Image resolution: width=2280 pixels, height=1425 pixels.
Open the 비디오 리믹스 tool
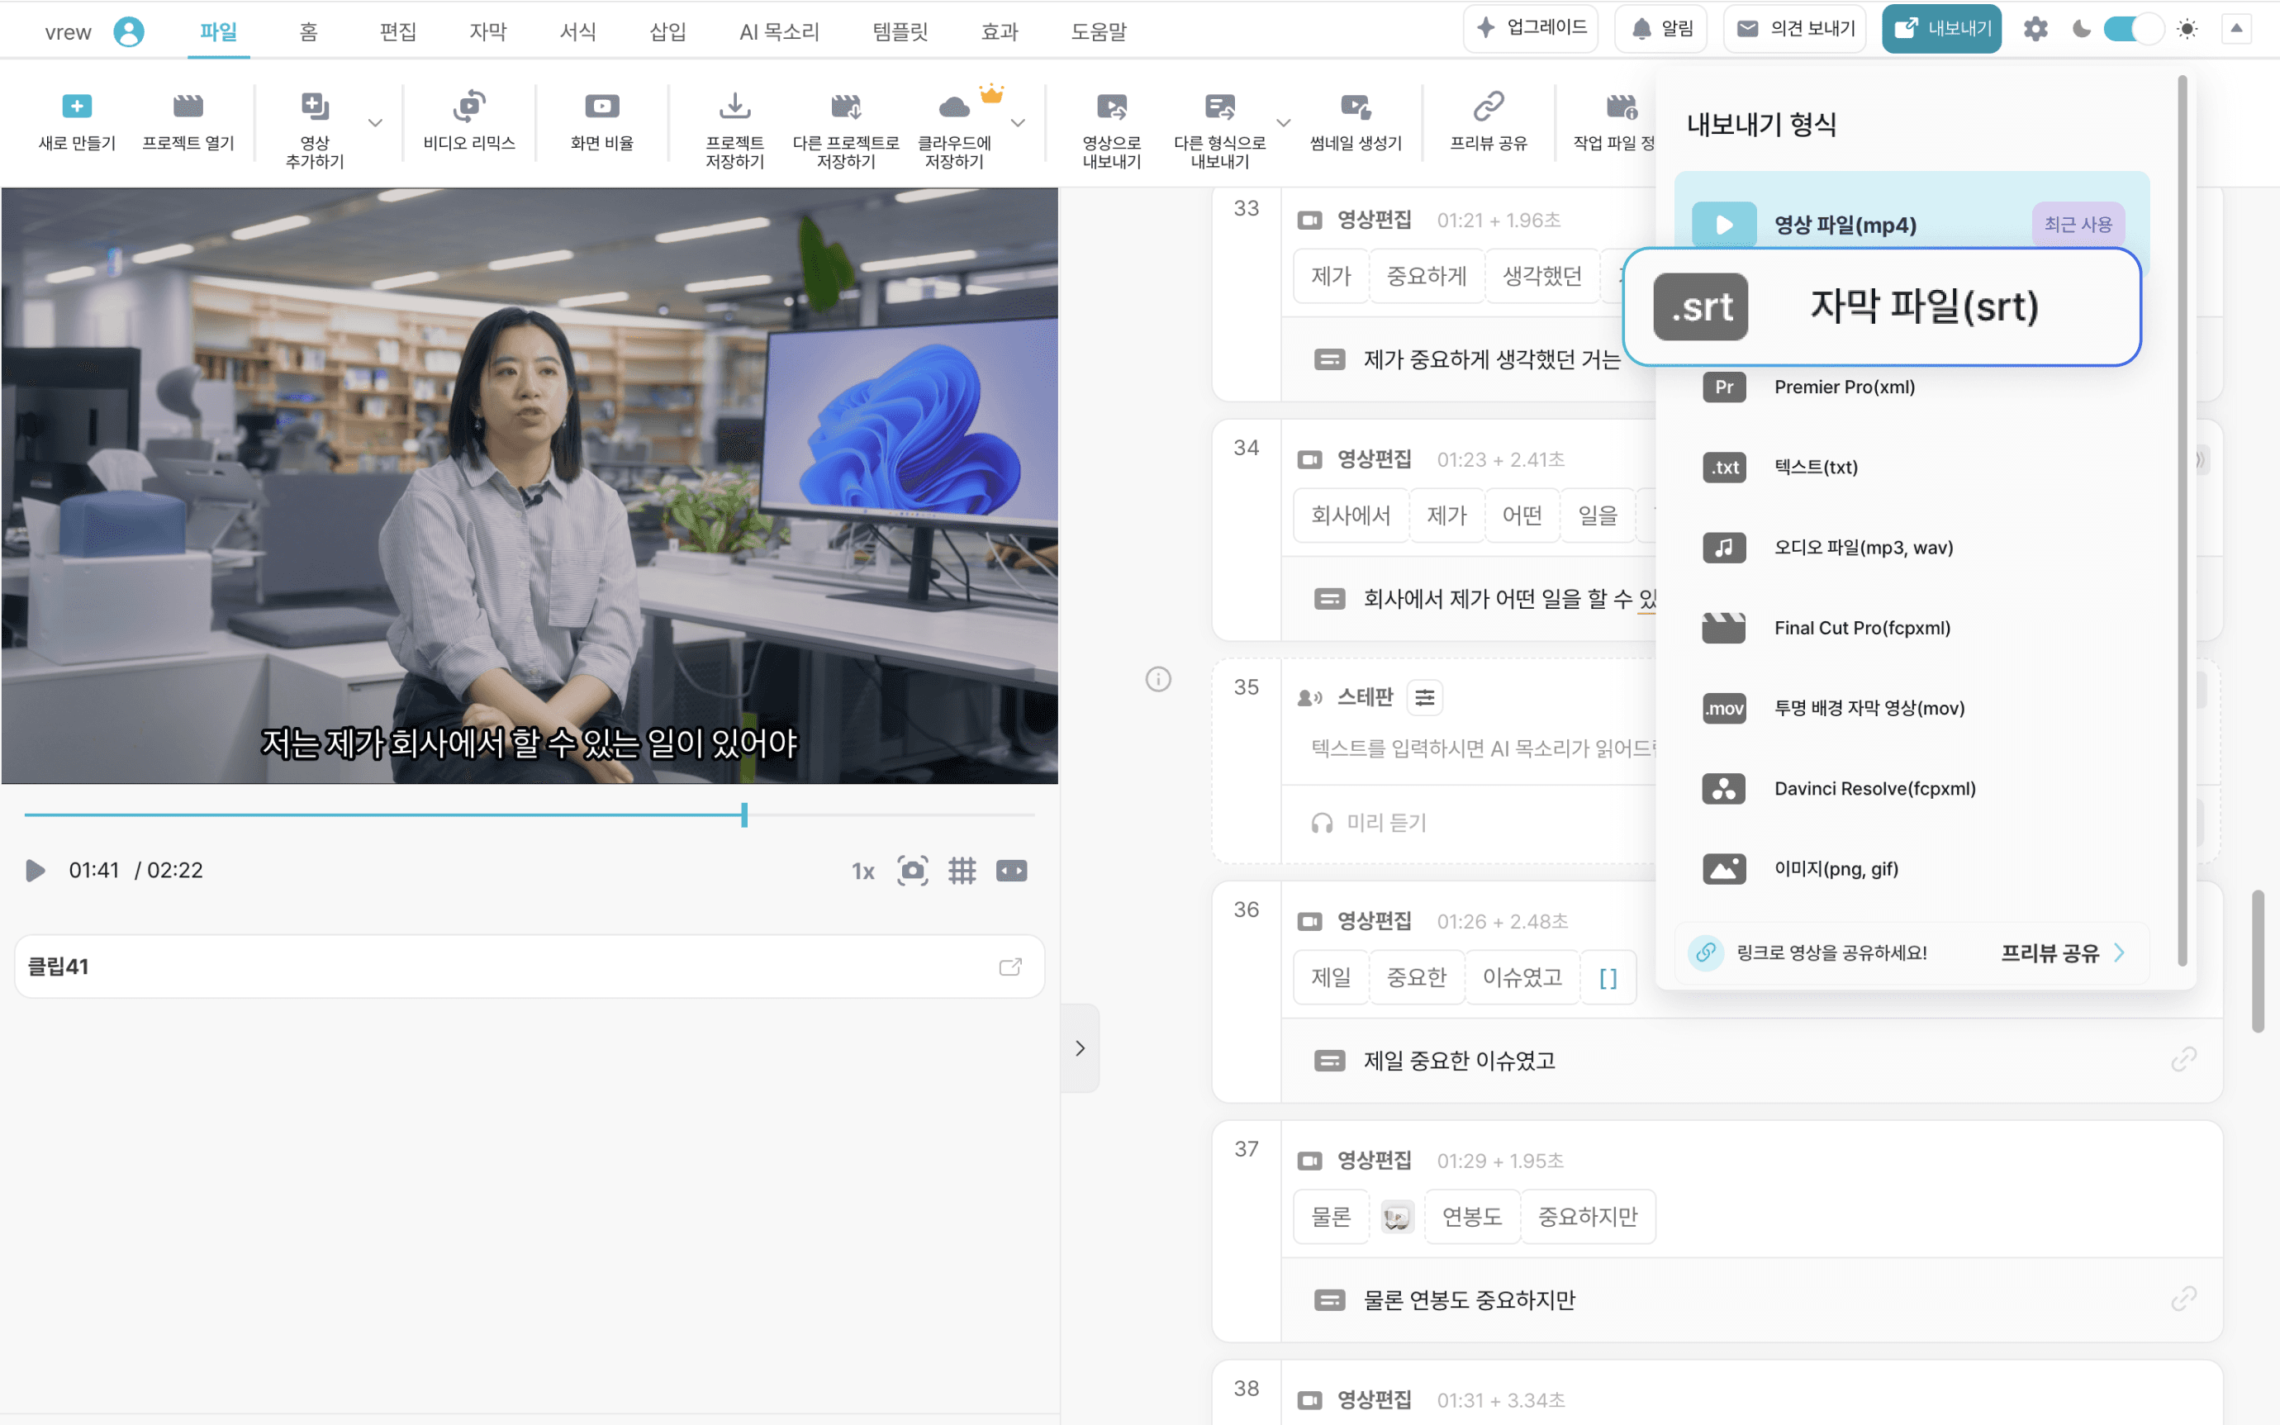[x=468, y=107]
